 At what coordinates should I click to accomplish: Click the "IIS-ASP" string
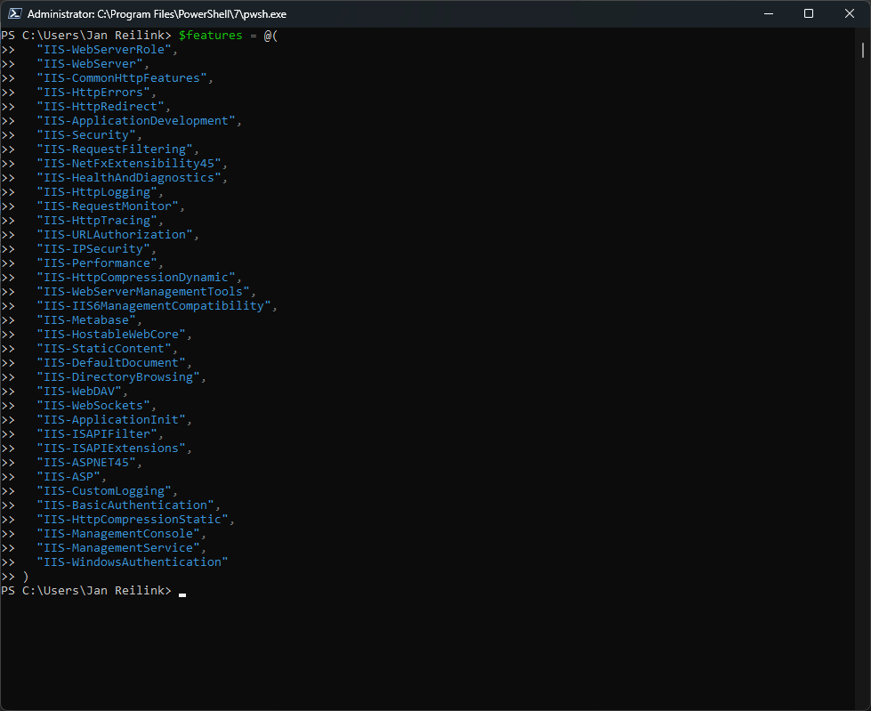pyautogui.click(x=69, y=477)
